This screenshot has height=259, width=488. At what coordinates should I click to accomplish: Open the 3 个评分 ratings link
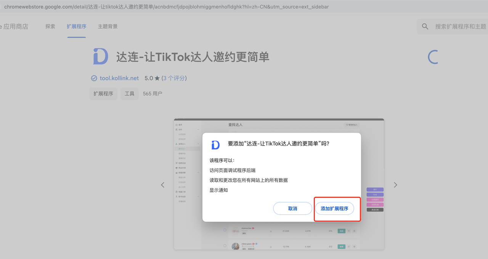point(174,78)
